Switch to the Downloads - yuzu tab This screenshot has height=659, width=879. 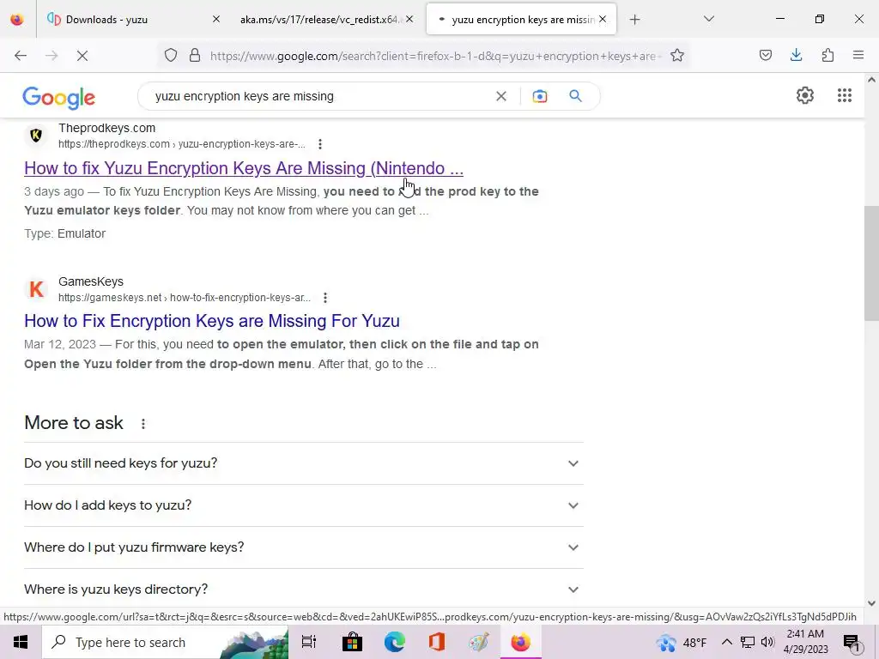[132, 20]
